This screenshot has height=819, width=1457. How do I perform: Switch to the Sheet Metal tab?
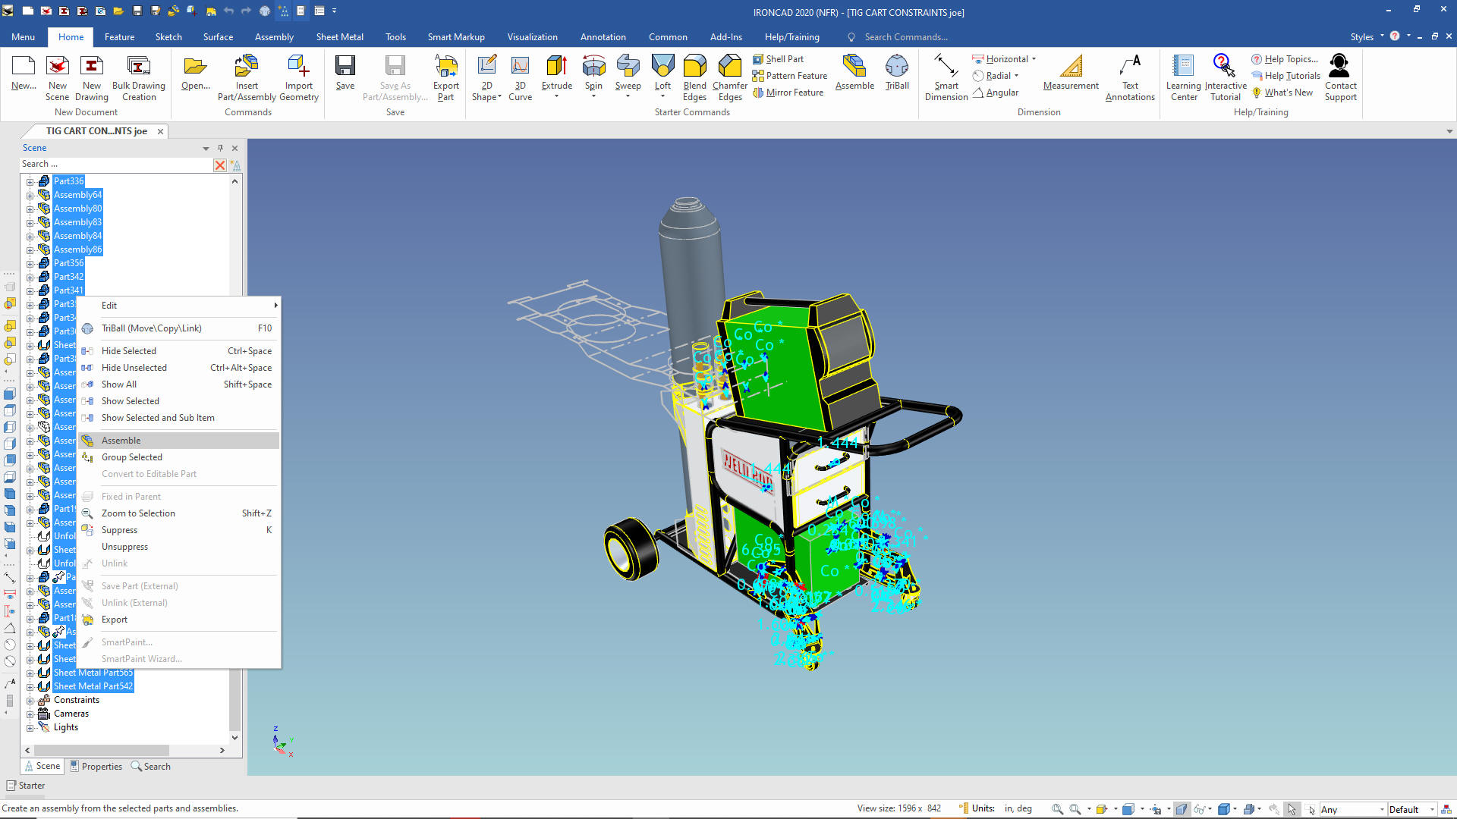click(x=339, y=36)
